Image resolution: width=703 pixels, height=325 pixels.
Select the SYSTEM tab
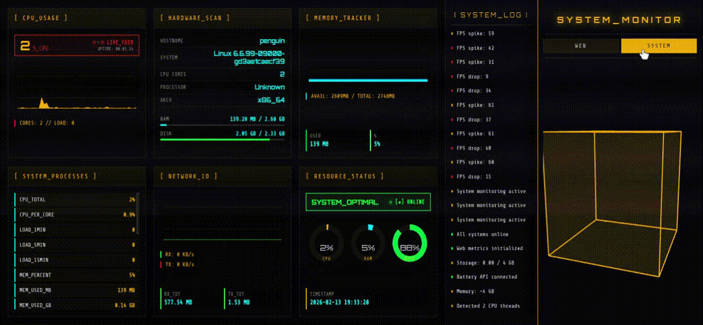tap(658, 46)
